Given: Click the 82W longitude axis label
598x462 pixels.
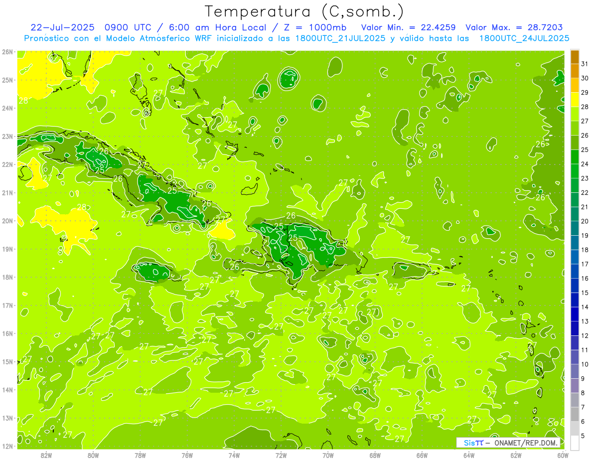Looking at the screenshot, I should 46,455.
